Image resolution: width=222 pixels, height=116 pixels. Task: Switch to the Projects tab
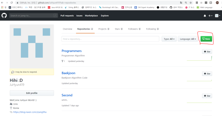(104, 29)
